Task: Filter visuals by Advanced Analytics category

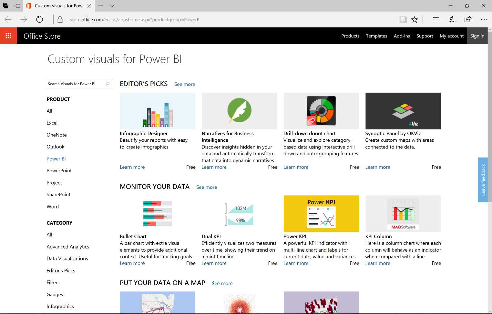Action: click(x=68, y=247)
